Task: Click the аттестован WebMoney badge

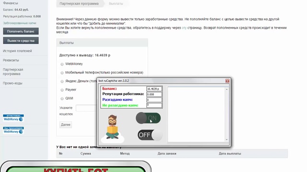Action: click(x=13, y=118)
